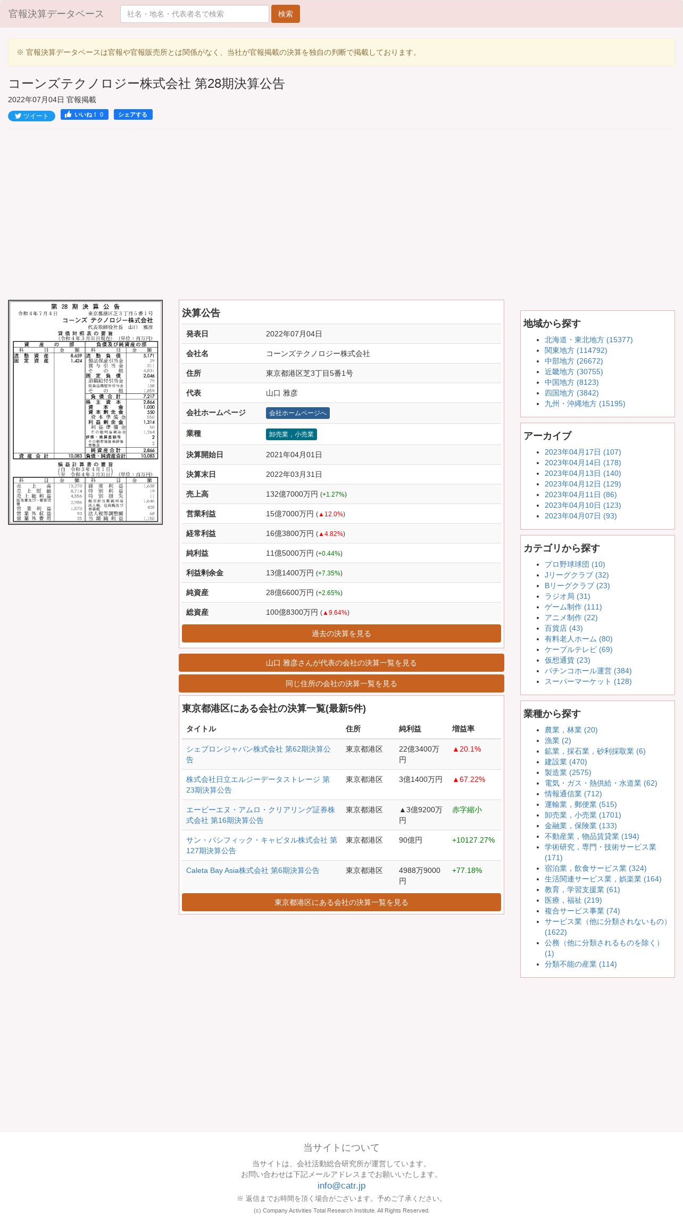Select the 卸売業，小売業 industry tag
The width and height of the screenshot is (683, 1220).
point(291,434)
